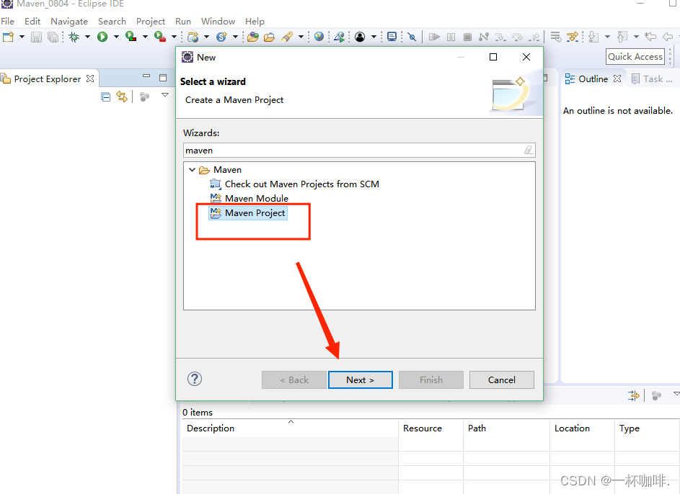Viewport: 680px width, 494px height.
Task: Open the Search menu
Action: click(112, 21)
